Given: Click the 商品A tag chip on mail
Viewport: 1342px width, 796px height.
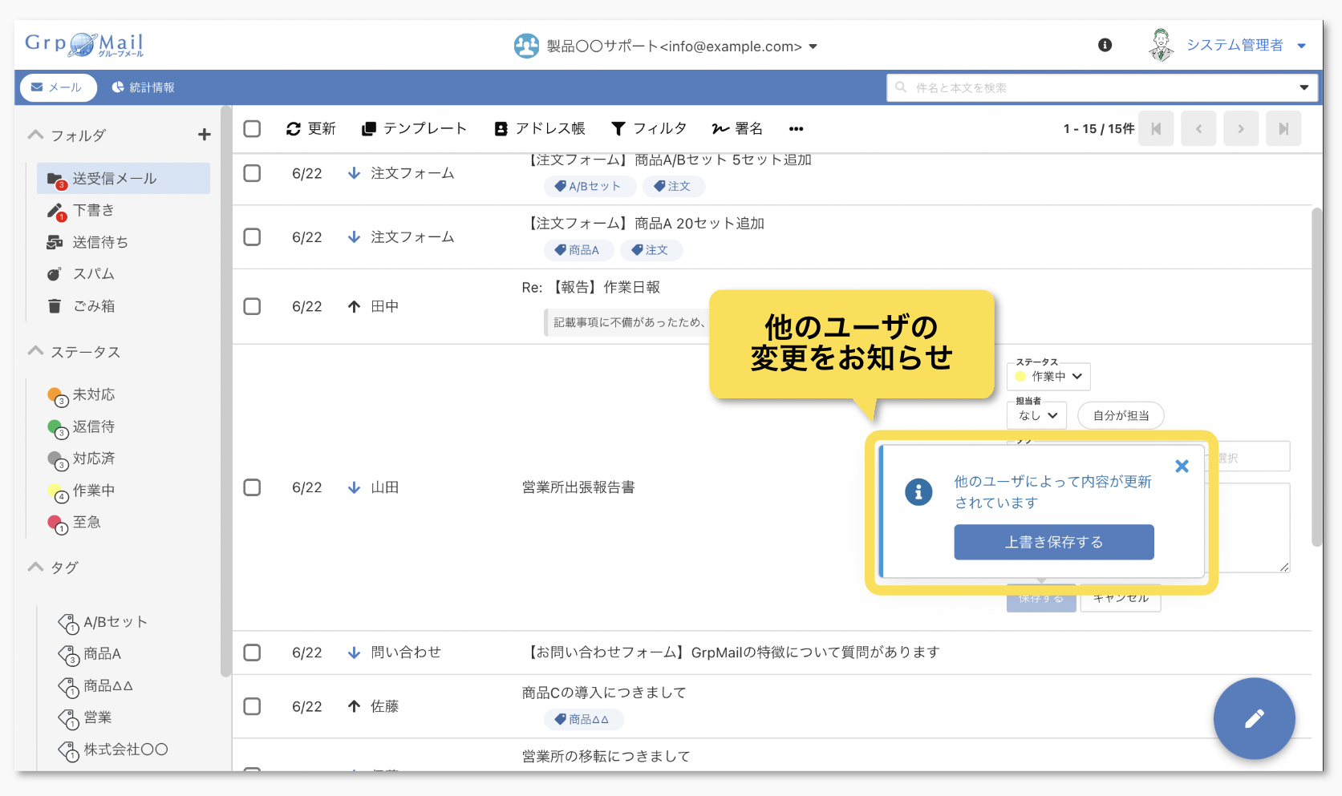Looking at the screenshot, I should 579,250.
